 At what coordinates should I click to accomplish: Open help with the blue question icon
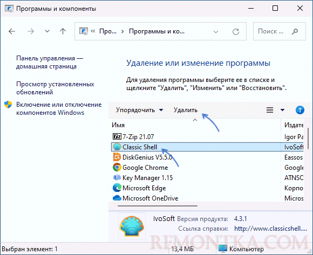click(300, 110)
